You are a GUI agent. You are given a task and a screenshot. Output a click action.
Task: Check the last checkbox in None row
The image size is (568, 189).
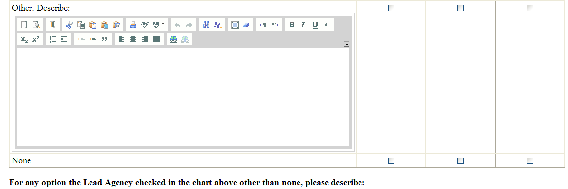pyautogui.click(x=530, y=160)
